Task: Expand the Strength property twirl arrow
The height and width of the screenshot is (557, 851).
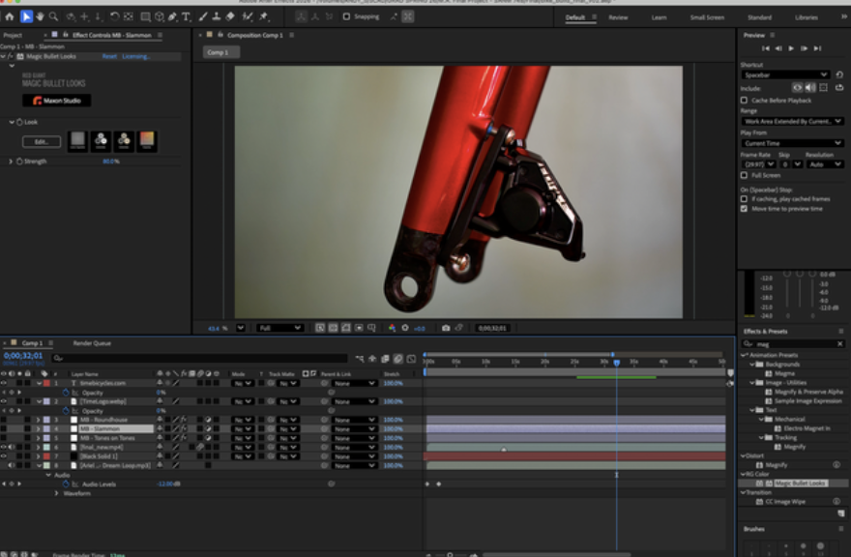Action: 11,161
